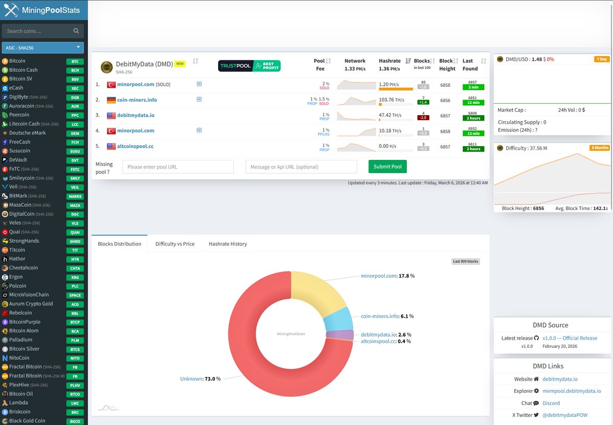
Task: Click the Difficulty panel coin icon
Action: click(500, 148)
